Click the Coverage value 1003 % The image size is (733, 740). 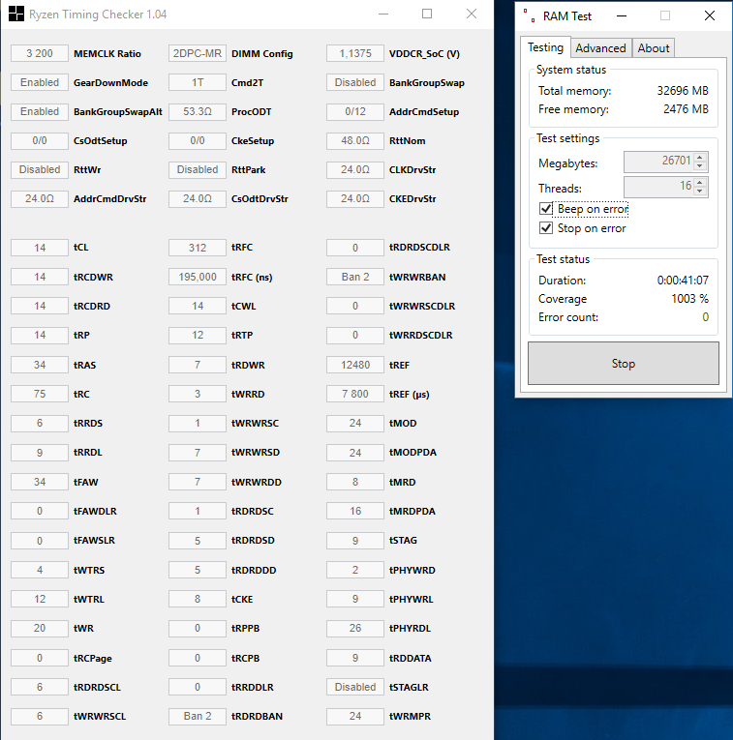point(690,298)
